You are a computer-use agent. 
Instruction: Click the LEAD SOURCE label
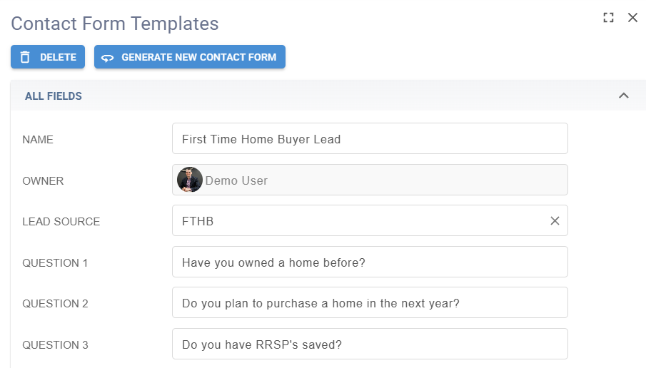pos(61,222)
